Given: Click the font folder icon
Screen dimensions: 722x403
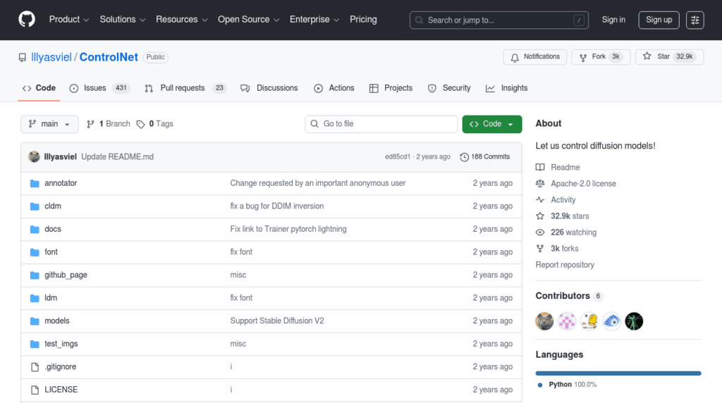Looking at the screenshot, I should (35, 252).
